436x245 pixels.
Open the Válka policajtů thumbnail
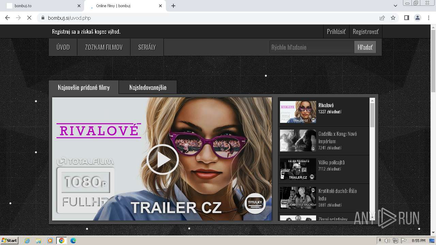coord(298,169)
